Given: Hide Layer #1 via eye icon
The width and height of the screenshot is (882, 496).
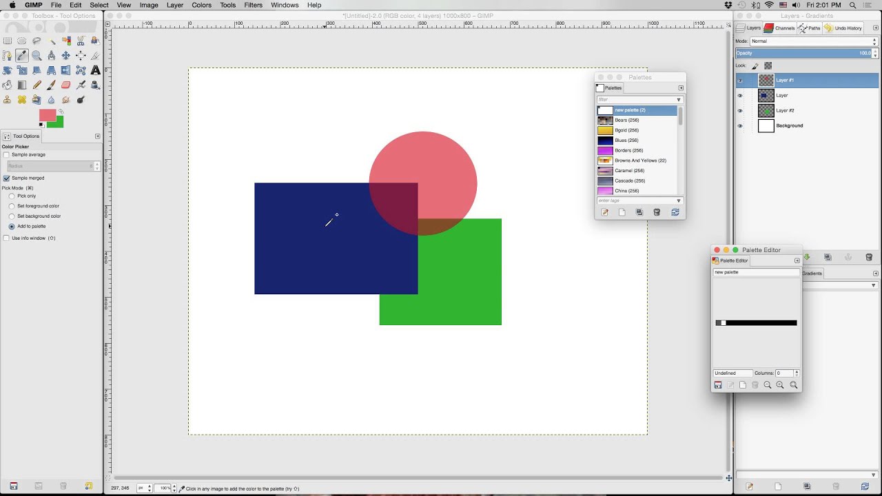Looking at the screenshot, I should [x=740, y=81].
